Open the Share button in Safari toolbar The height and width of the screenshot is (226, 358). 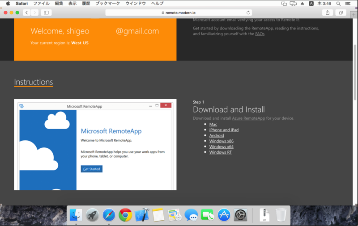pyautogui.click(x=328, y=13)
